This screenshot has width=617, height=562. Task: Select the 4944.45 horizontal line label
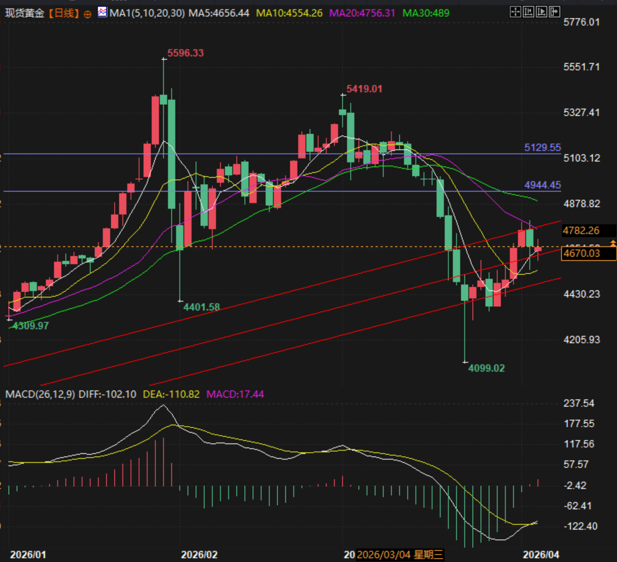coord(543,185)
